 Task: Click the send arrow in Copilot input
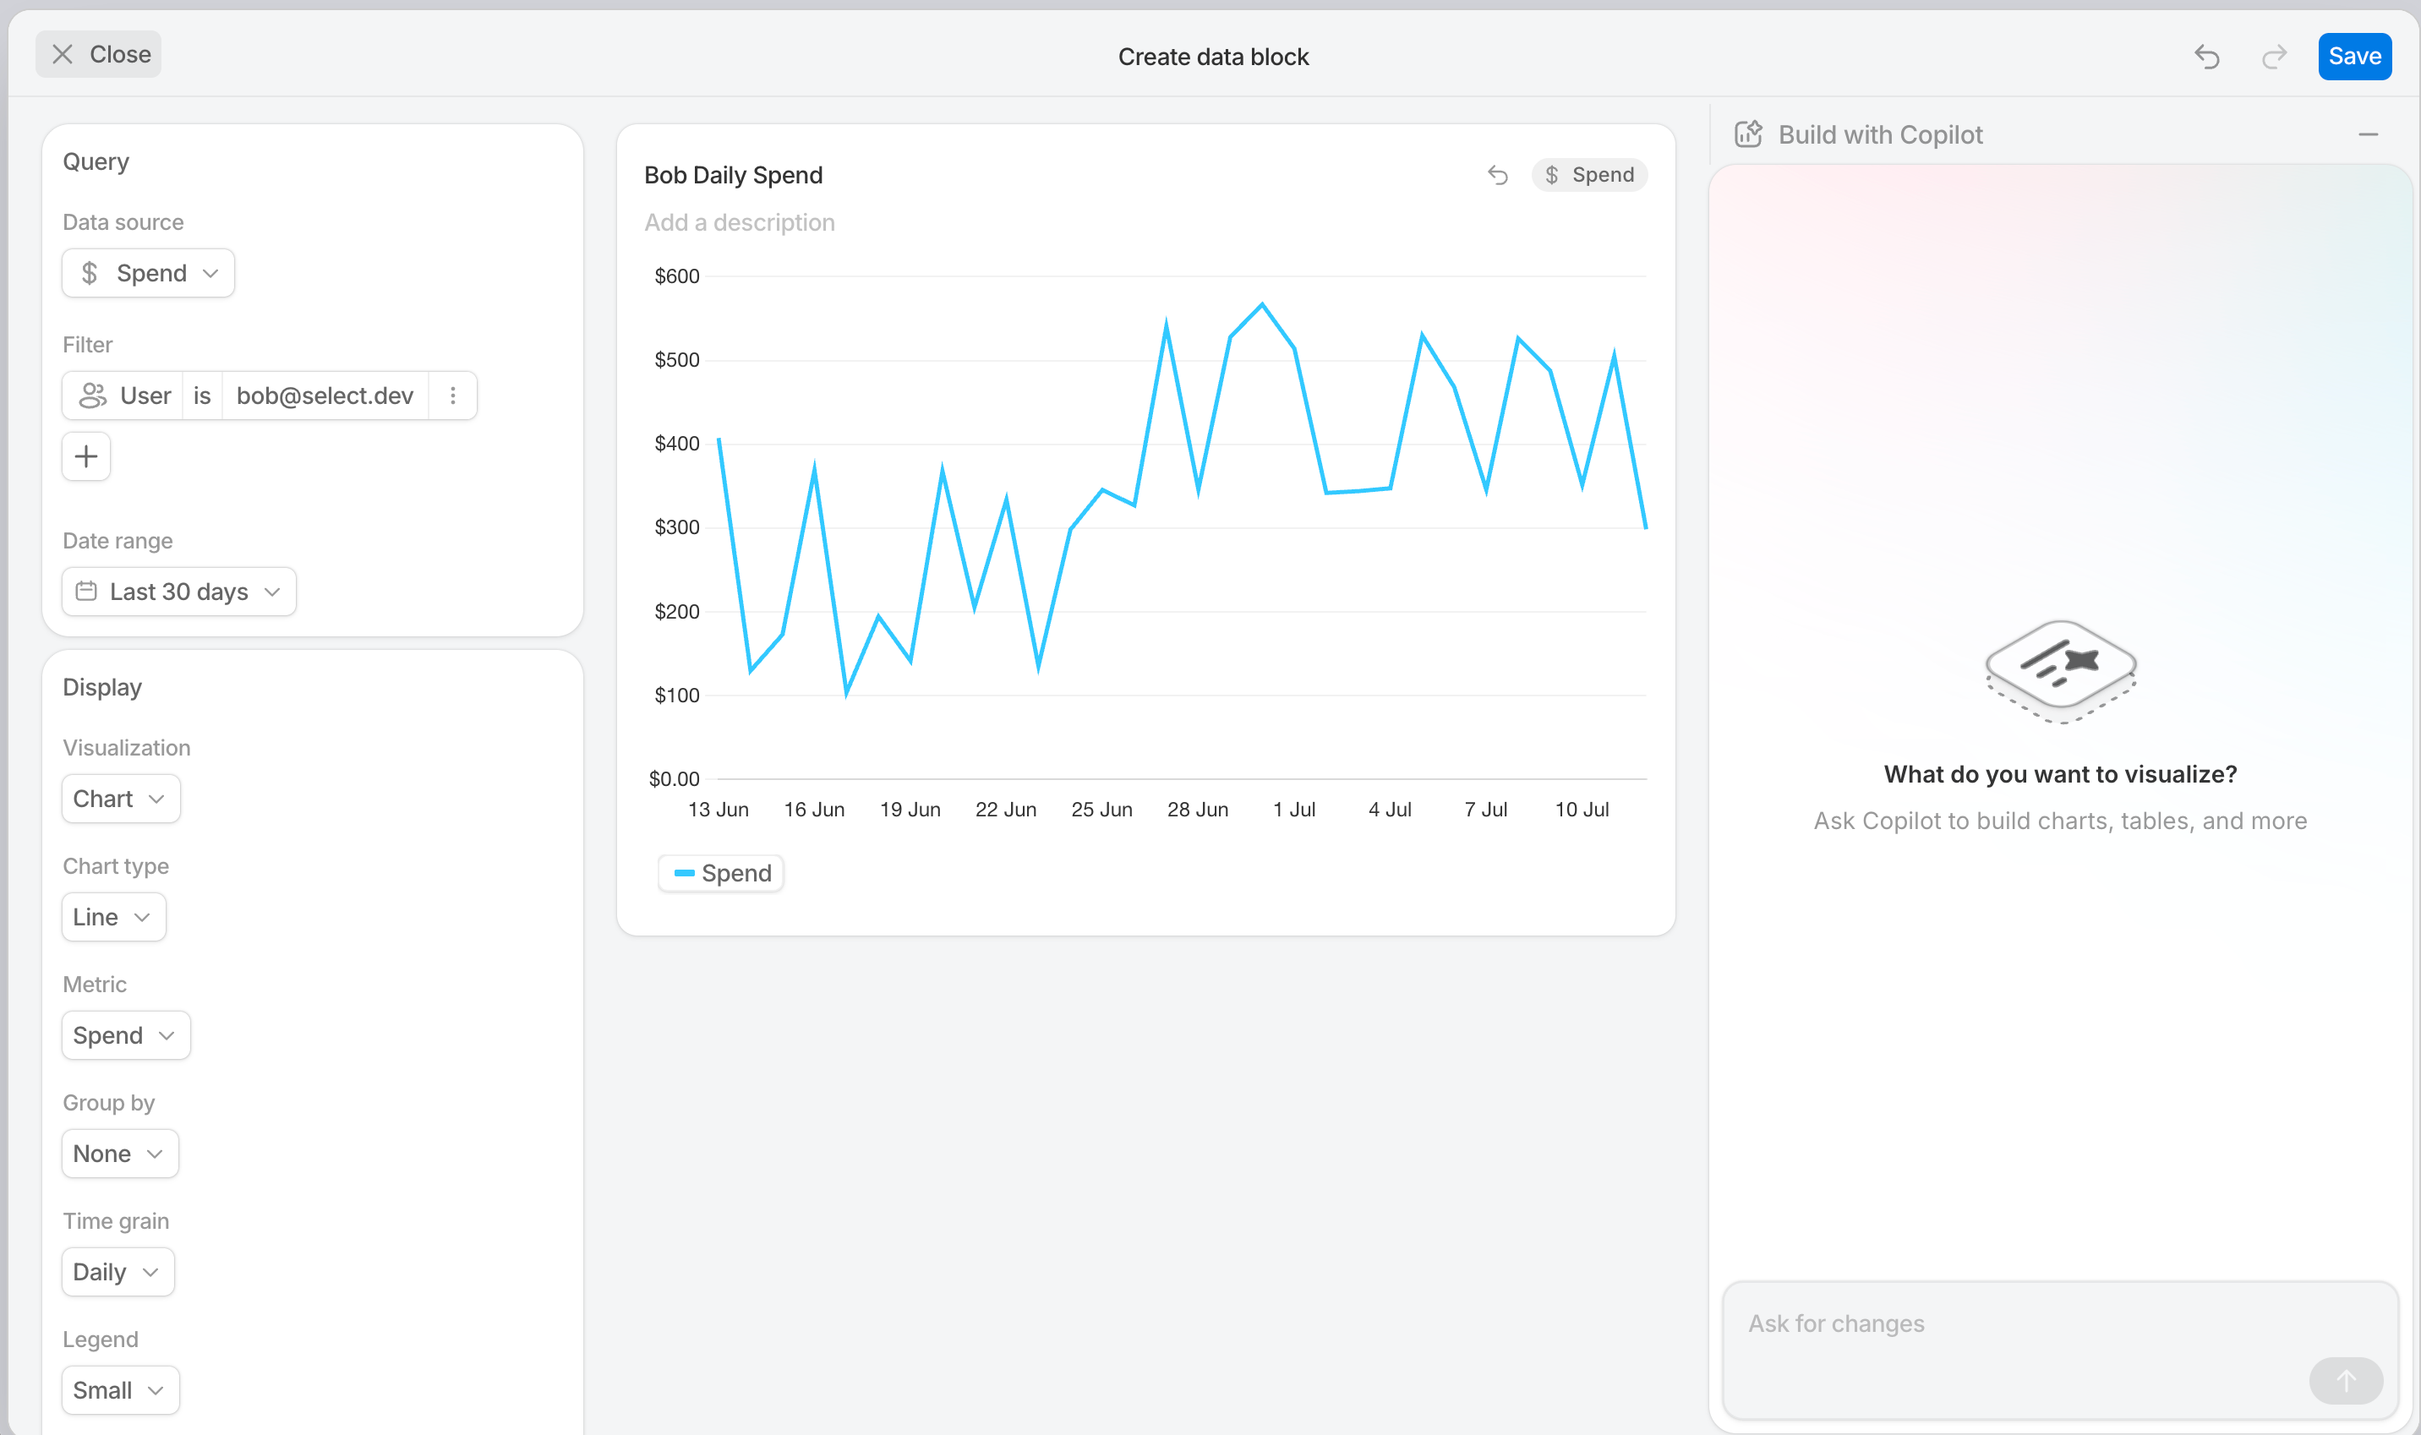click(2346, 1381)
